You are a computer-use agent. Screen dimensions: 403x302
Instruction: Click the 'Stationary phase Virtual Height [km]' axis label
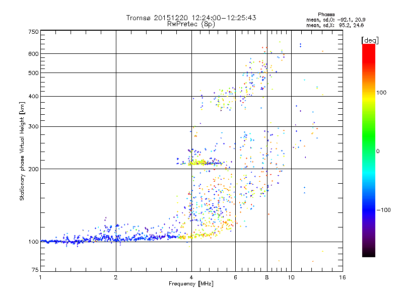click(x=22, y=151)
